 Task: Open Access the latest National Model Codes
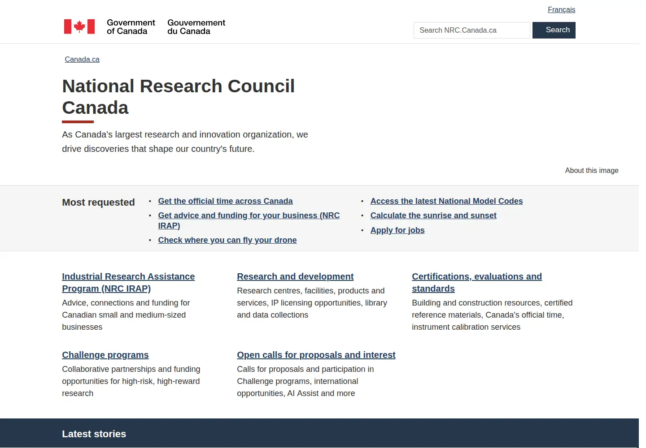click(446, 201)
